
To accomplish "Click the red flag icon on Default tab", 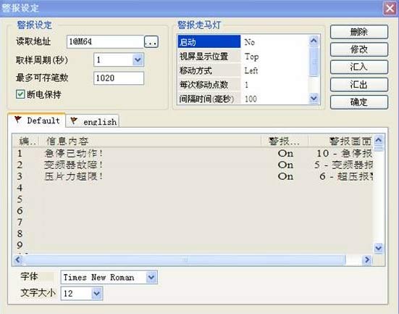I will point(17,119).
